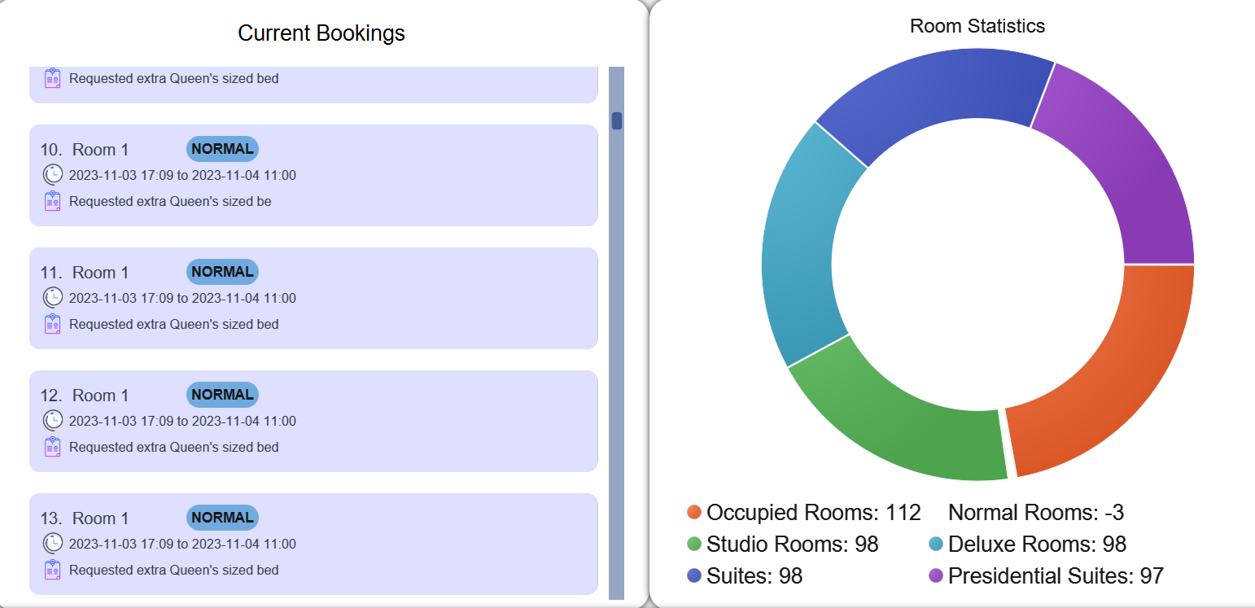This screenshot has height=608, width=1255.
Task: Click the date range text in booking 10
Action: tap(182, 175)
